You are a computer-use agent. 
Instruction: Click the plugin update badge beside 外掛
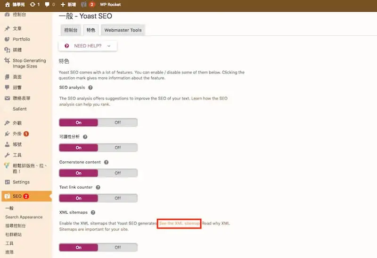coord(26,134)
